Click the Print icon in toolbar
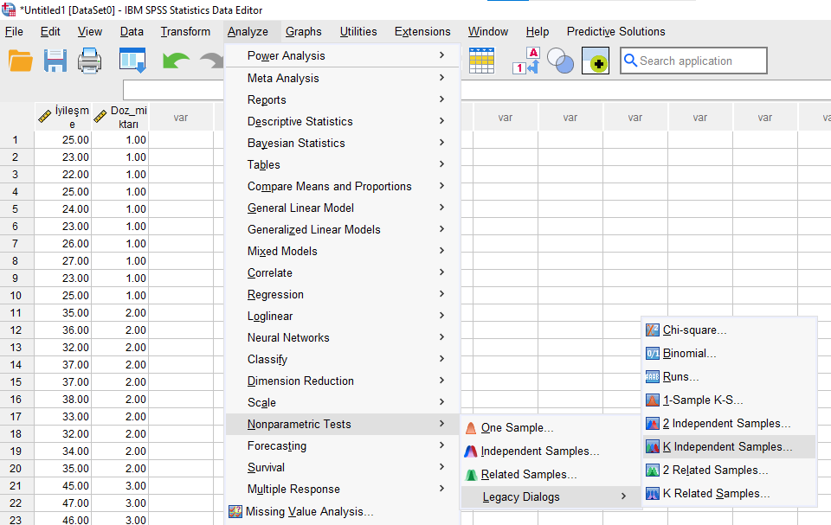The width and height of the screenshot is (831, 525). [x=89, y=61]
